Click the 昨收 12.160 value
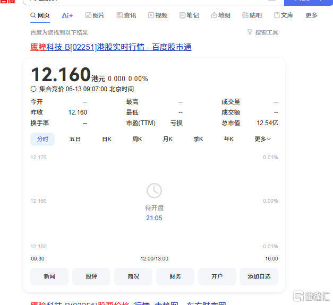 coord(78,112)
